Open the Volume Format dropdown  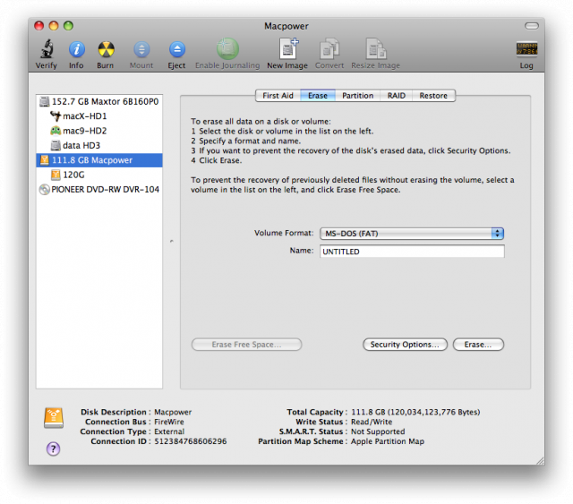[x=412, y=234]
